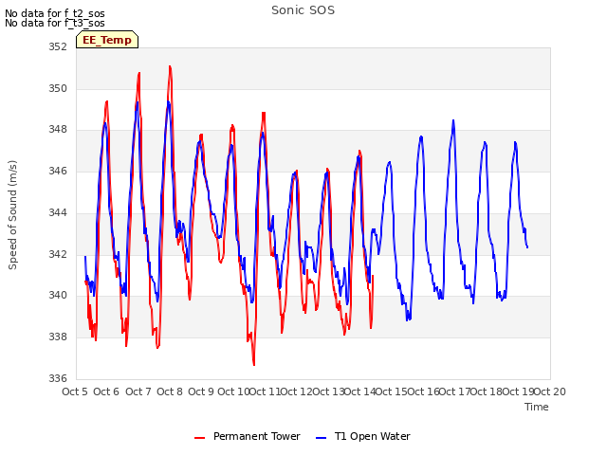
Task: Click the Oct 9 x-axis tick label
Action: point(201,391)
